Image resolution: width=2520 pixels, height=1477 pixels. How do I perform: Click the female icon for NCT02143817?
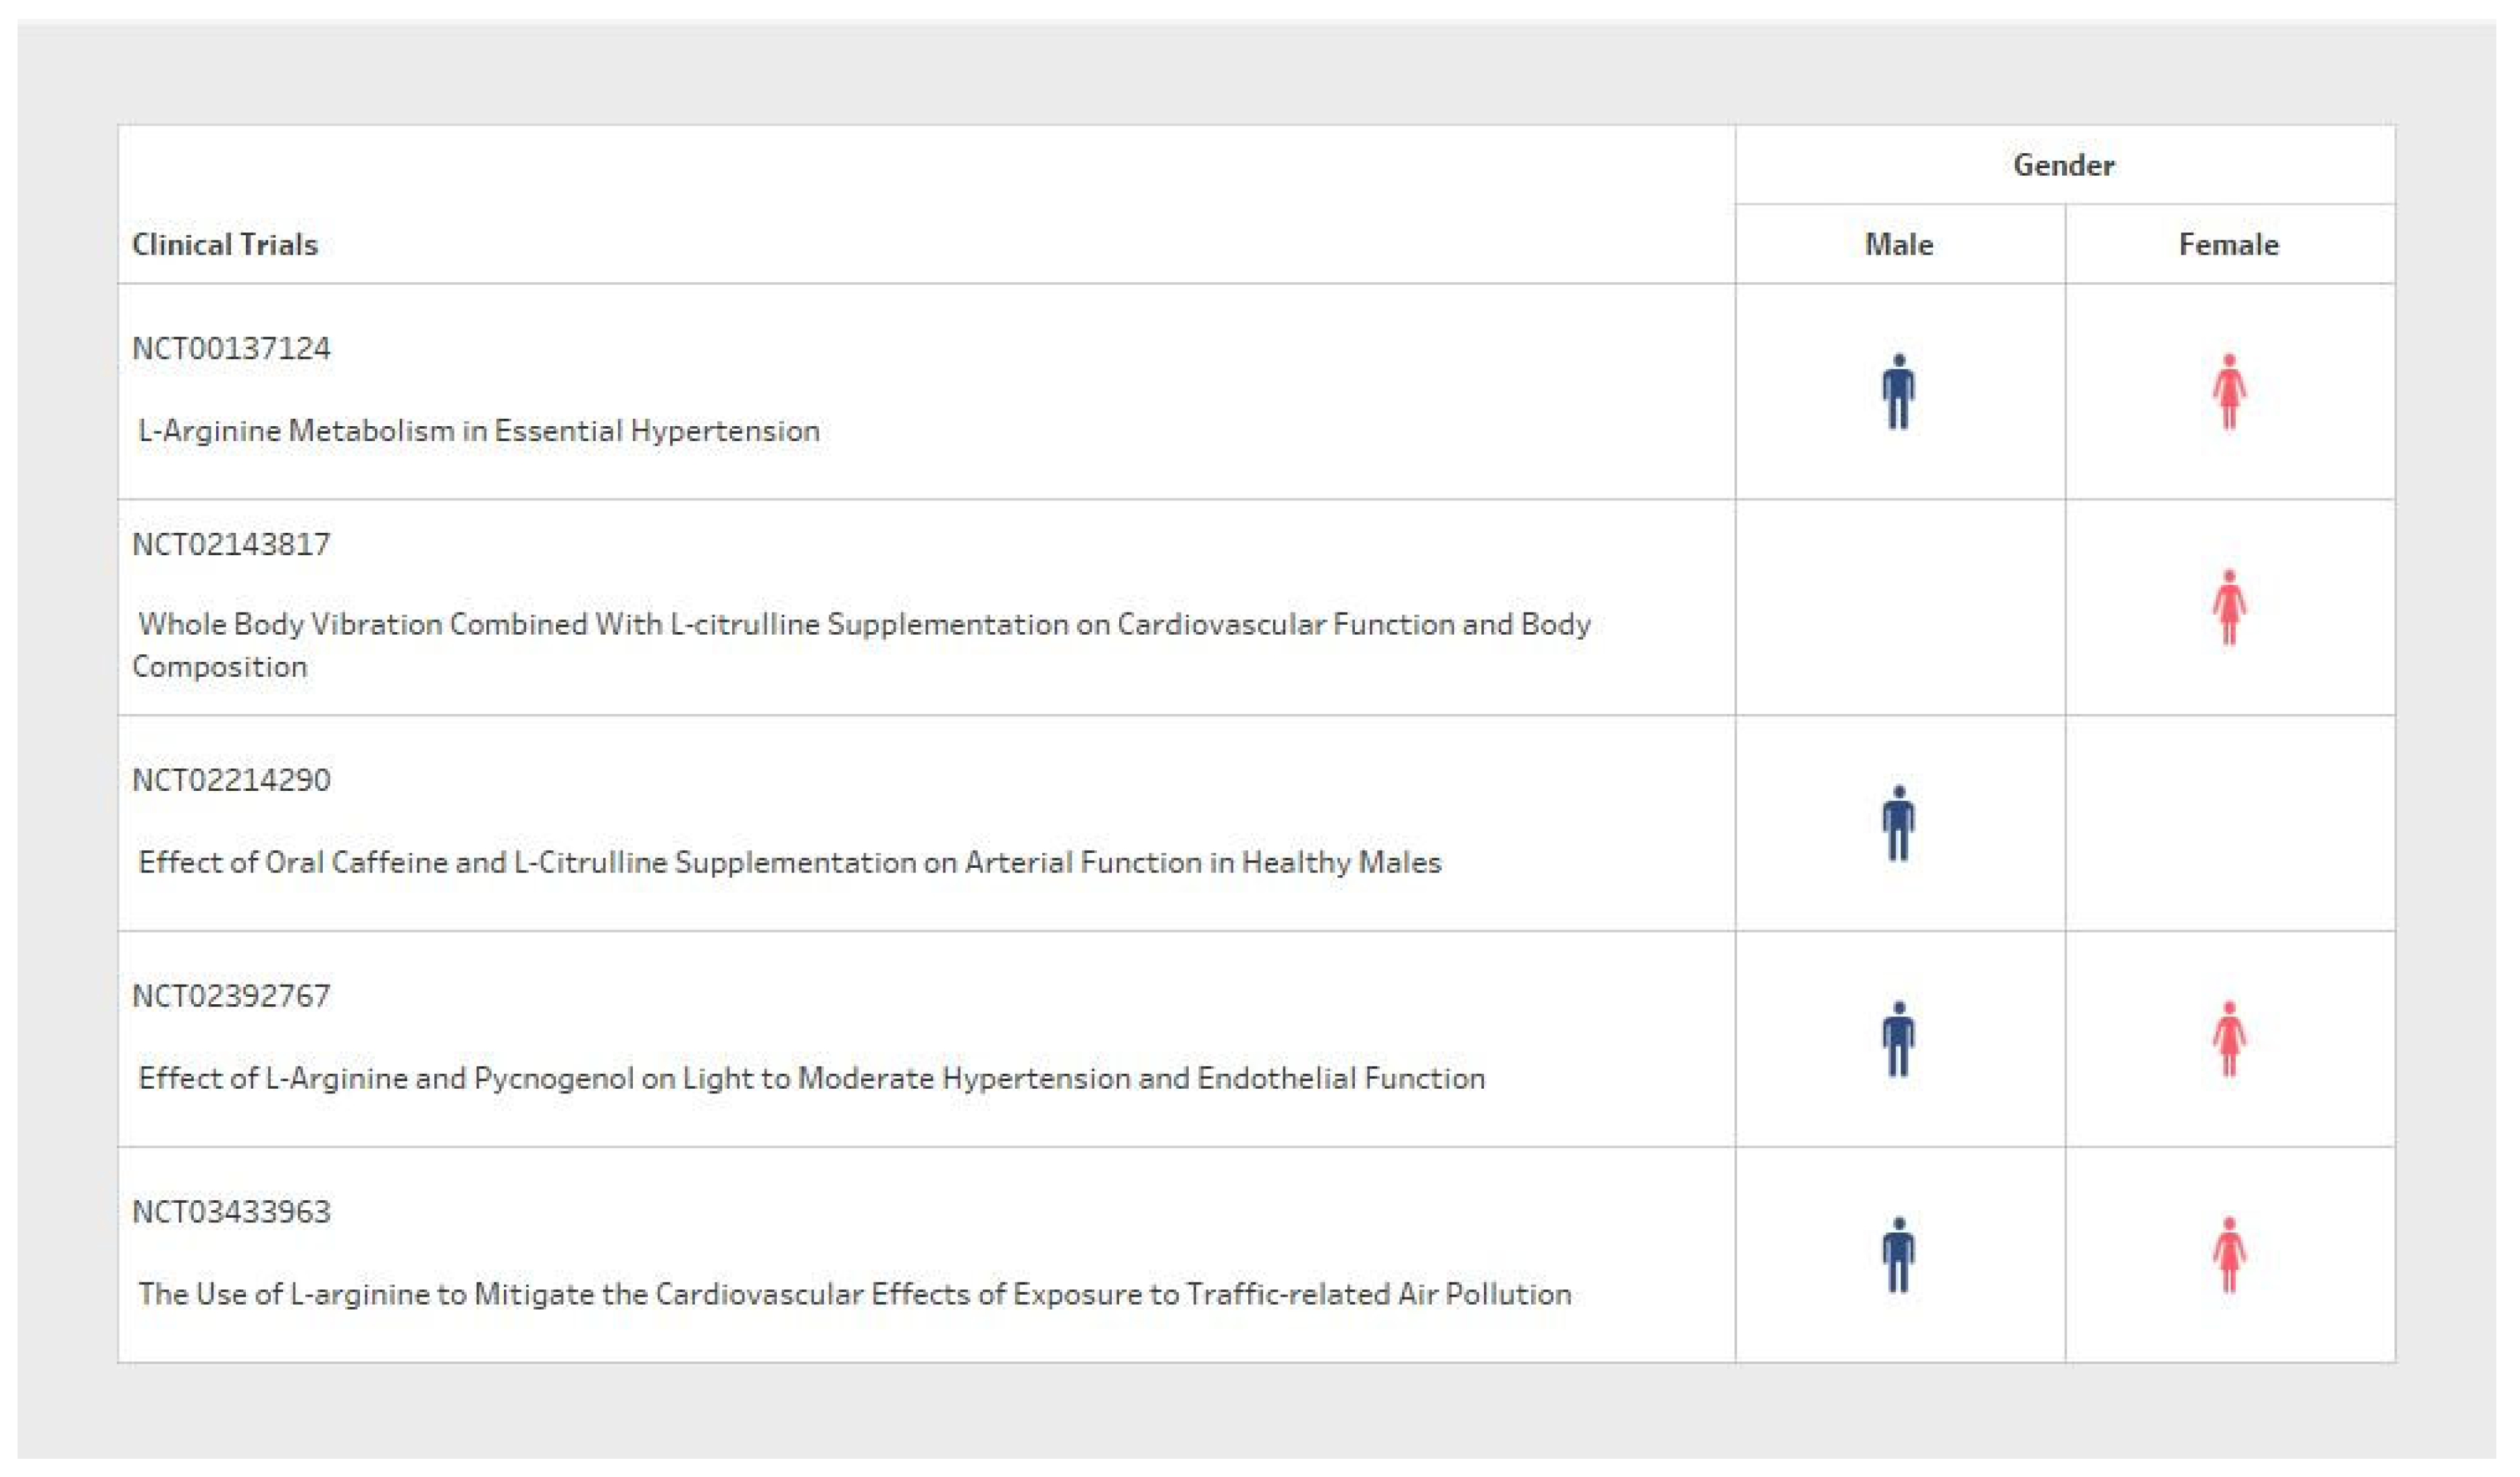2228,608
